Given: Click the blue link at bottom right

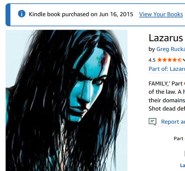Looking at the screenshot, I should [183, 165].
